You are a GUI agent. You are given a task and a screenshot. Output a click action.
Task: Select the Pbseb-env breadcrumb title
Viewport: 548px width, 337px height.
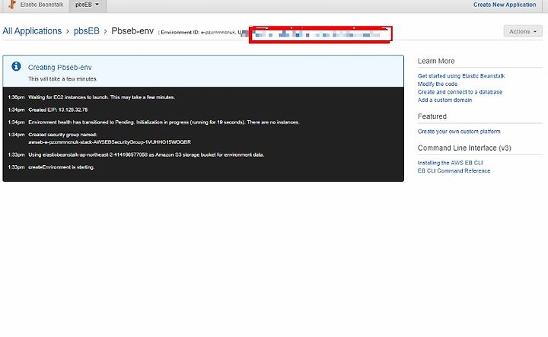(132, 31)
